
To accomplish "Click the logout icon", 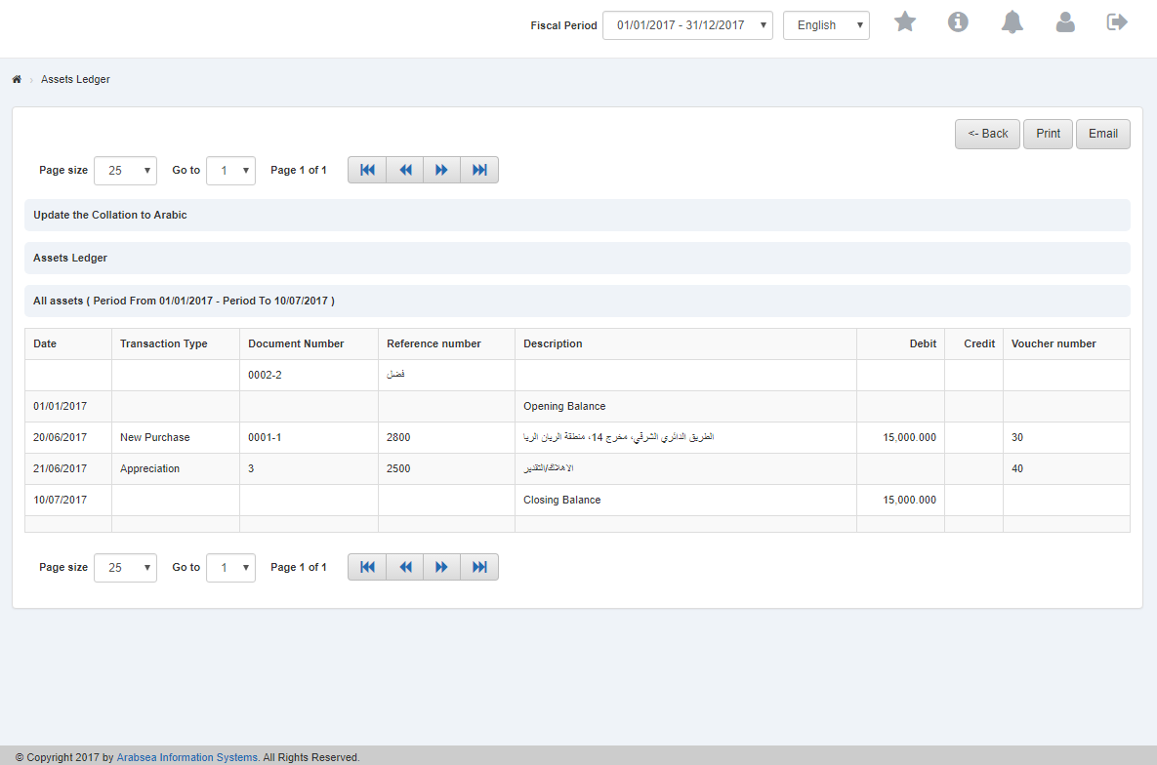I will 1116,20.
